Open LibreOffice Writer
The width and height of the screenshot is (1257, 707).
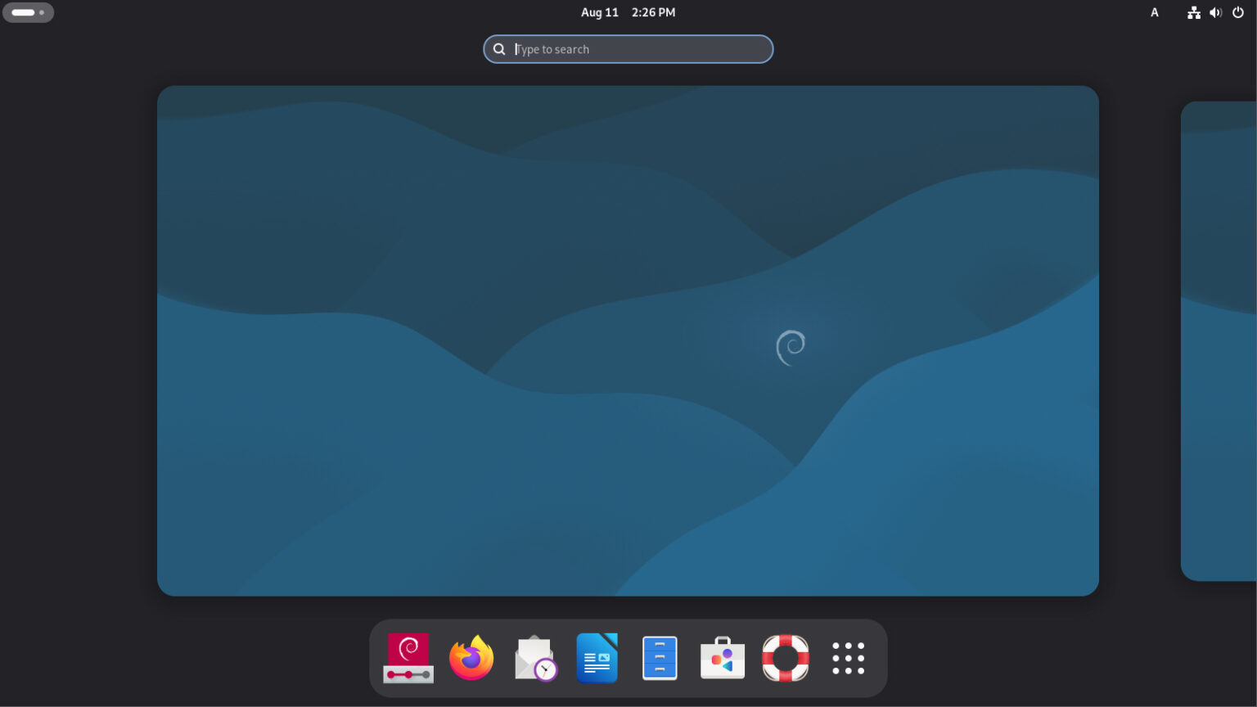coord(597,658)
